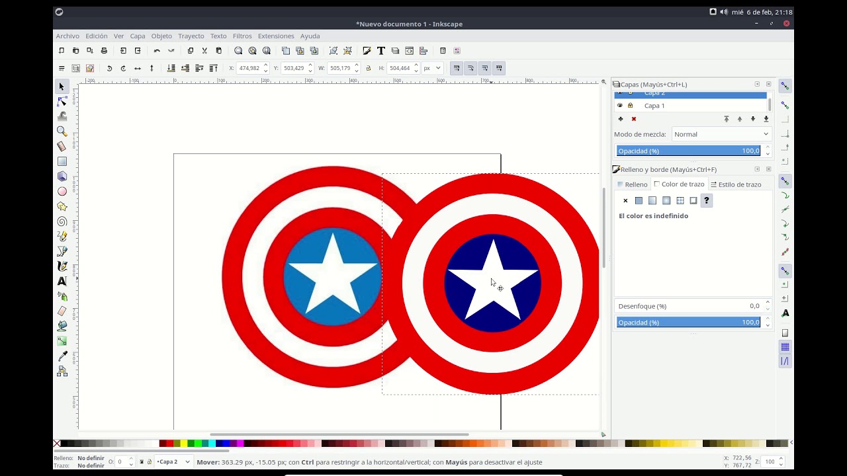The width and height of the screenshot is (847, 476).
Task: Select the 3D Box tool
Action: pos(62,177)
